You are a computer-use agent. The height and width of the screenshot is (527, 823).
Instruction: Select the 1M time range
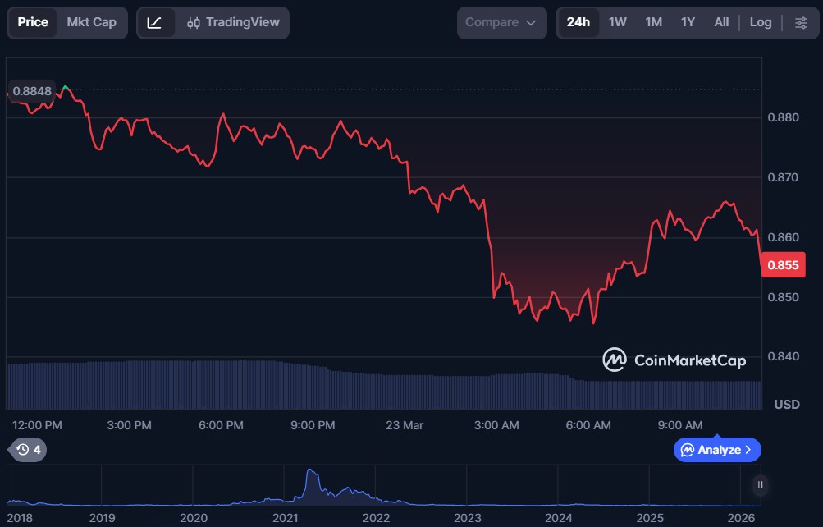[653, 22]
